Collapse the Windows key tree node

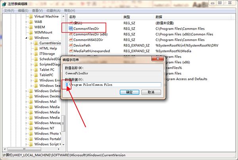26,38
